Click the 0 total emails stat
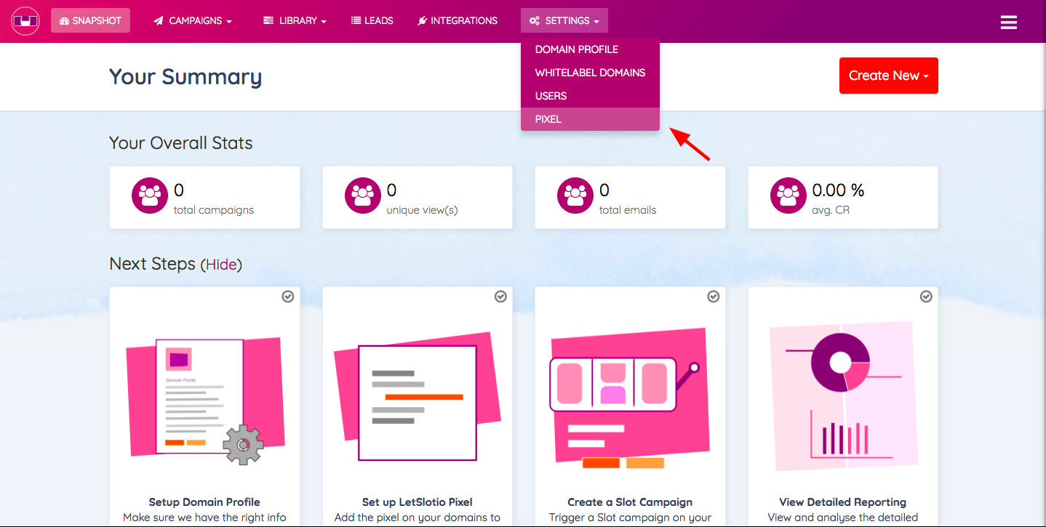Viewport: 1046px width, 527px height. [x=630, y=198]
